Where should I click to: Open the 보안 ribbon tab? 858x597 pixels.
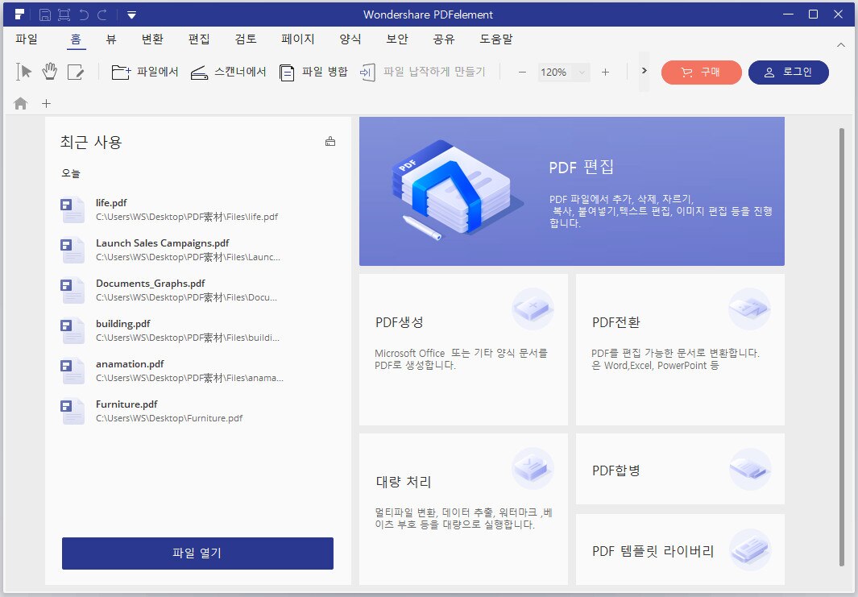tap(396, 39)
